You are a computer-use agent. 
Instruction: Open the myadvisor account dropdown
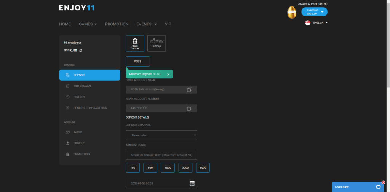click(x=314, y=12)
